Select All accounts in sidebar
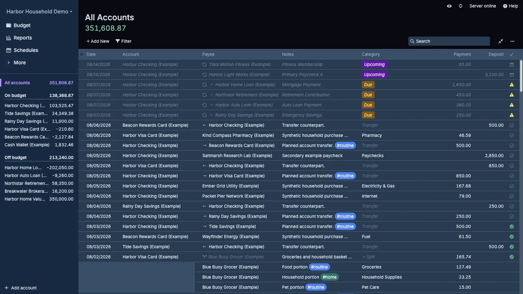 pos(39,83)
